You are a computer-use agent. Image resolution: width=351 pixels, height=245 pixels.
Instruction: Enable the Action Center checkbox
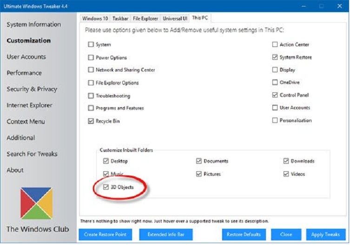(x=275, y=45)
